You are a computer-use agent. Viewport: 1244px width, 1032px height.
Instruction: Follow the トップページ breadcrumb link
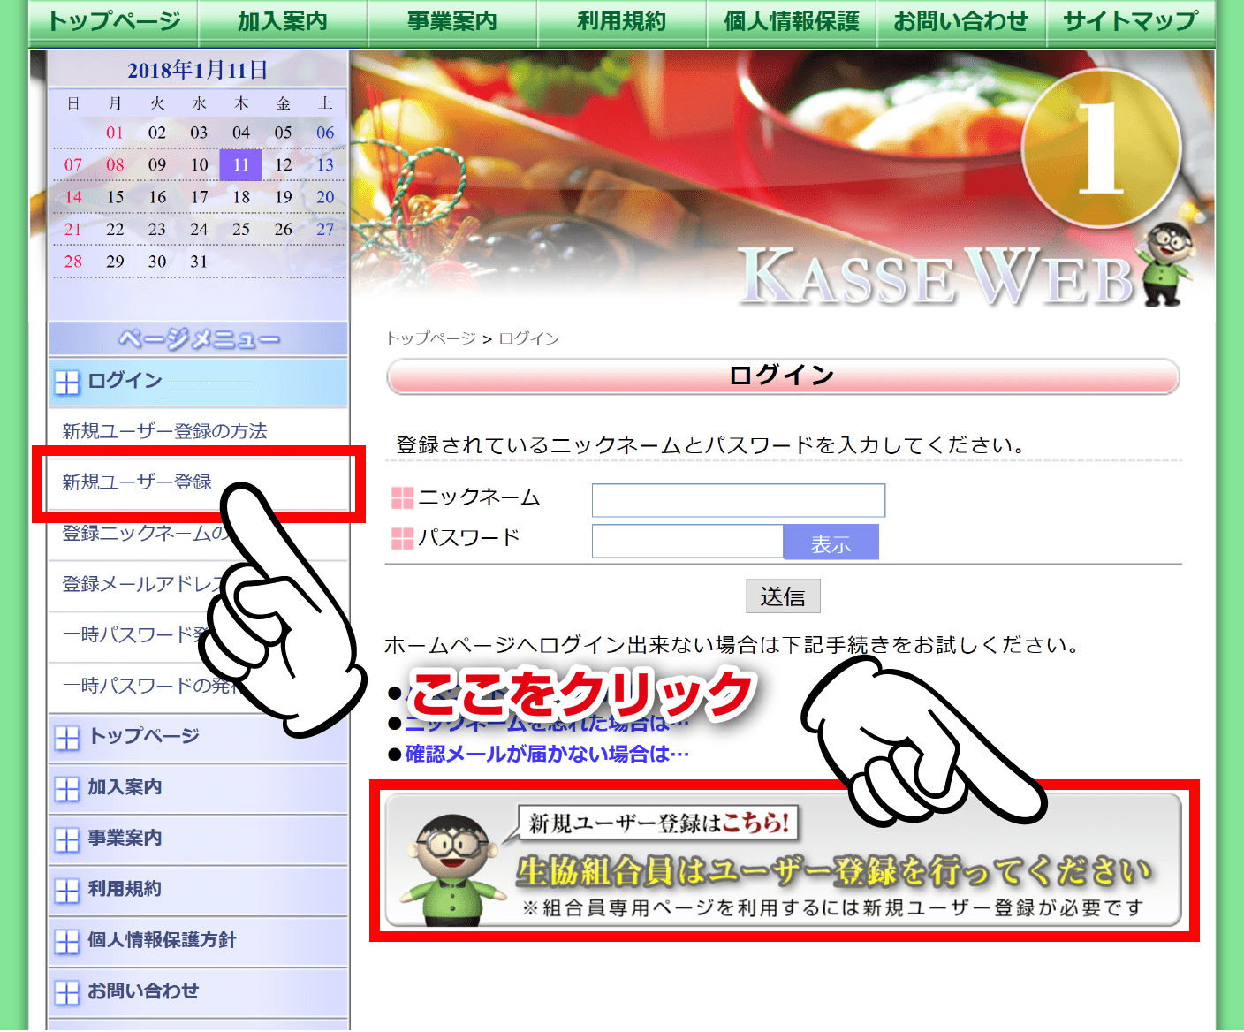pos(430,338)
